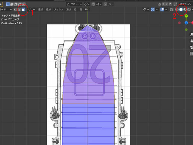Click the zoom view magnifier button

click(191, 34)
